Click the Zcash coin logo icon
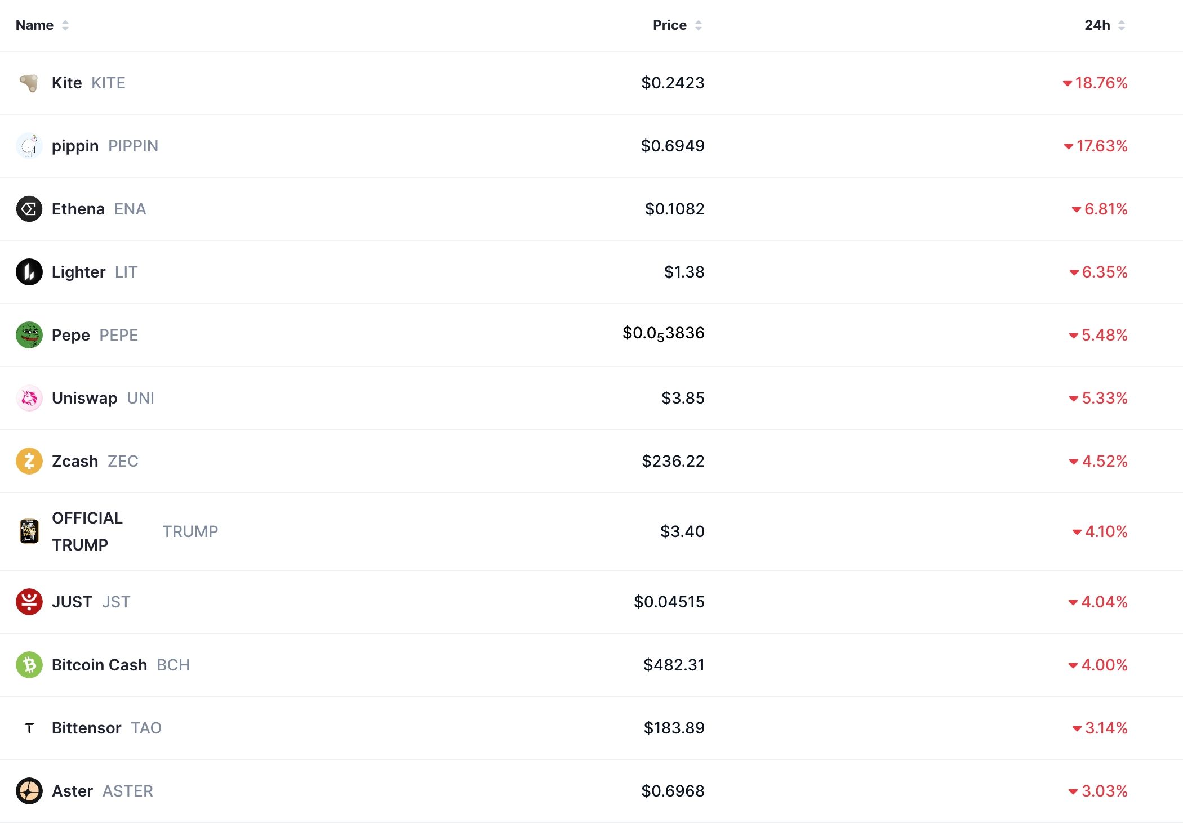 point(29,461)
